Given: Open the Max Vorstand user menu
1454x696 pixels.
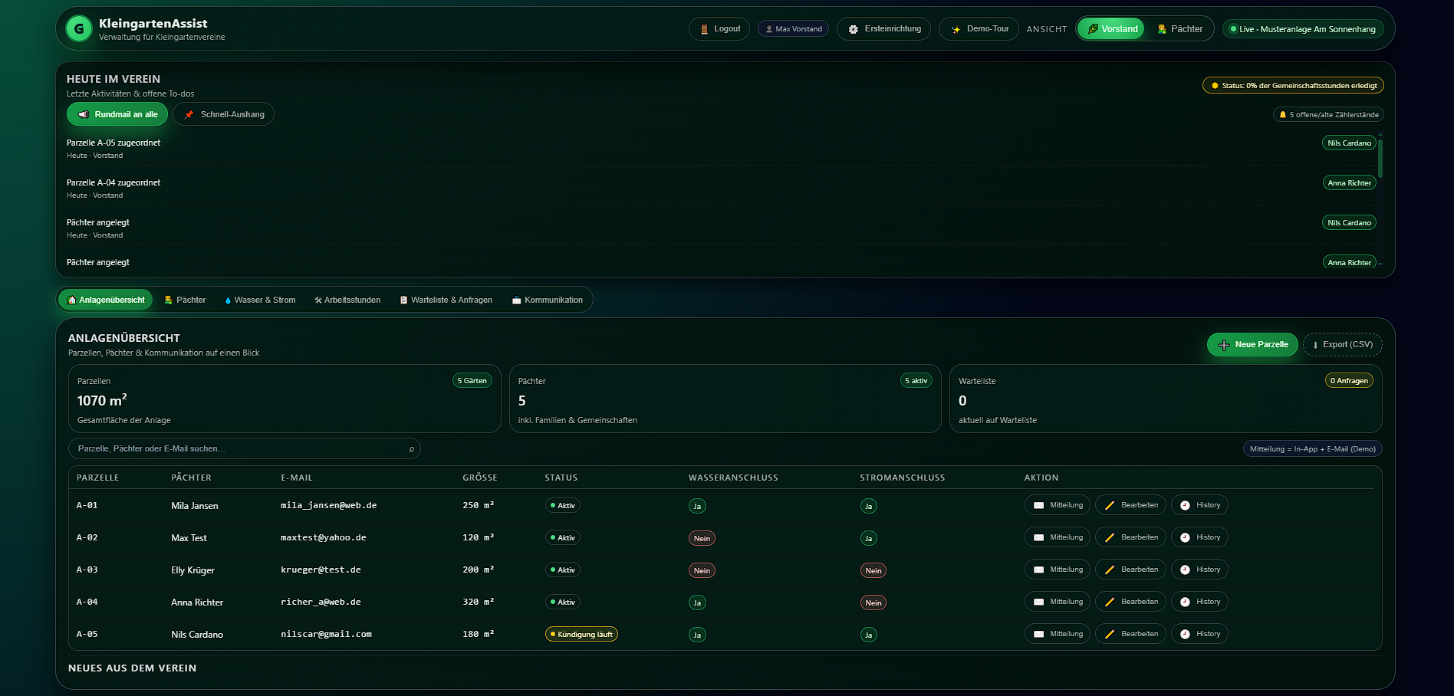Looking at the screenshot, I should click(793, 29).
